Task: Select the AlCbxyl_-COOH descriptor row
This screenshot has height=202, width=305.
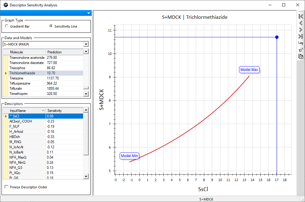Action: 46,121
